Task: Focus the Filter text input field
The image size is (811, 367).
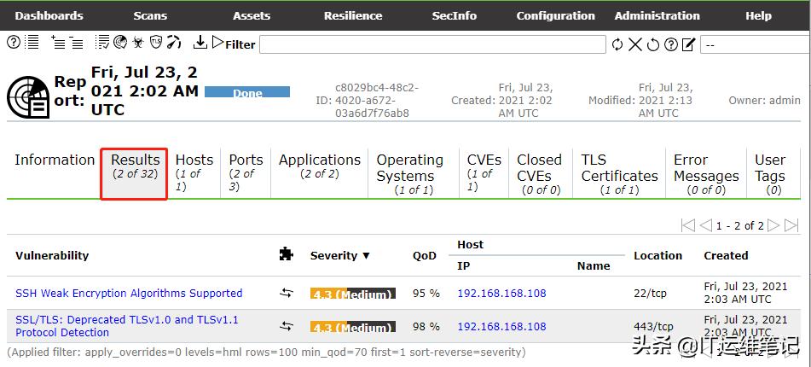Action: (x=432, y=44)
